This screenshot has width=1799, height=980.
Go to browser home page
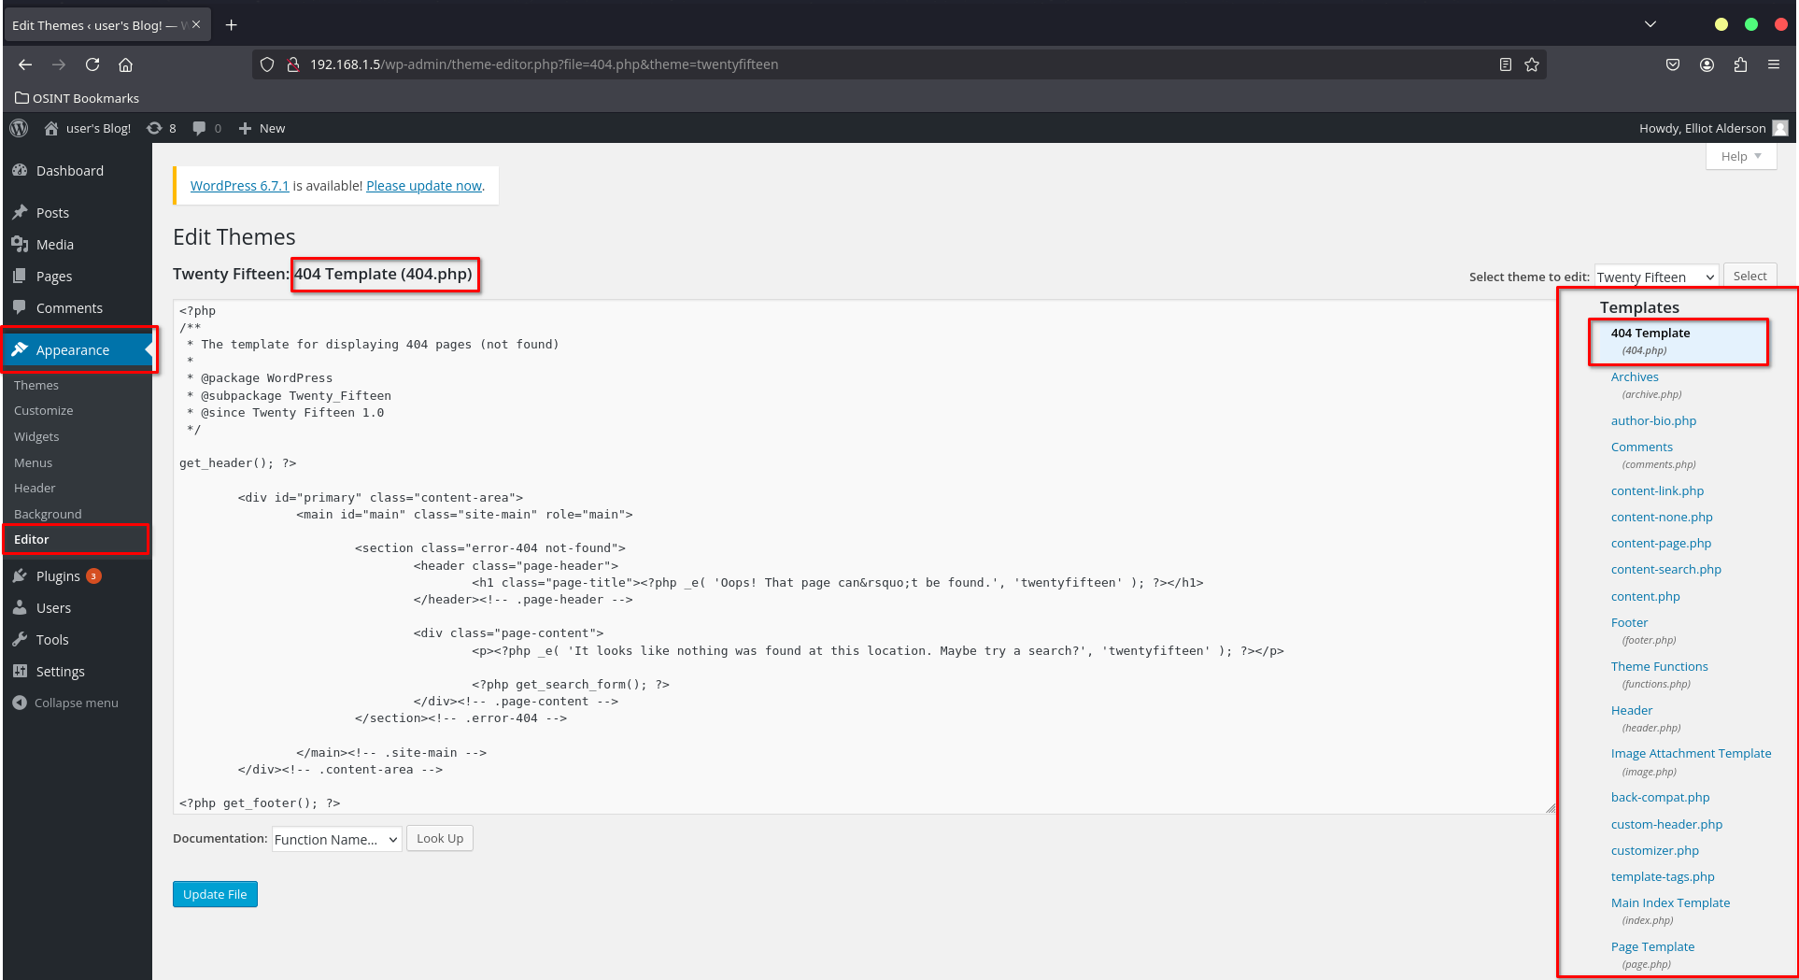point(125,64)
